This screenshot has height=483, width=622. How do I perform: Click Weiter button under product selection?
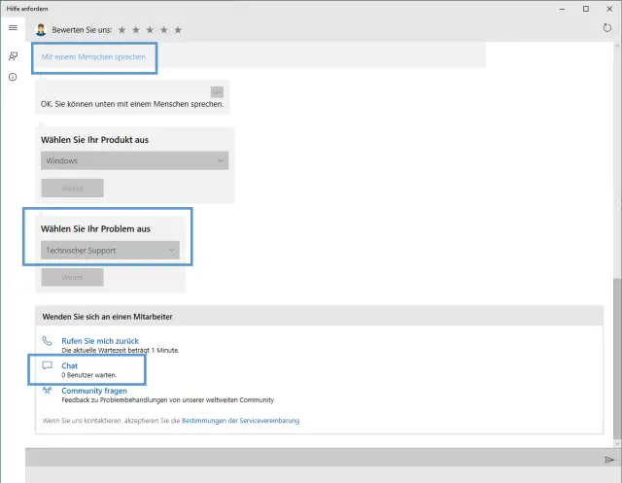pos(72,188)
